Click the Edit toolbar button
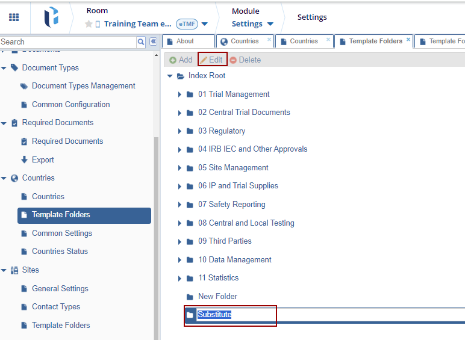 [x=212, y=60]
